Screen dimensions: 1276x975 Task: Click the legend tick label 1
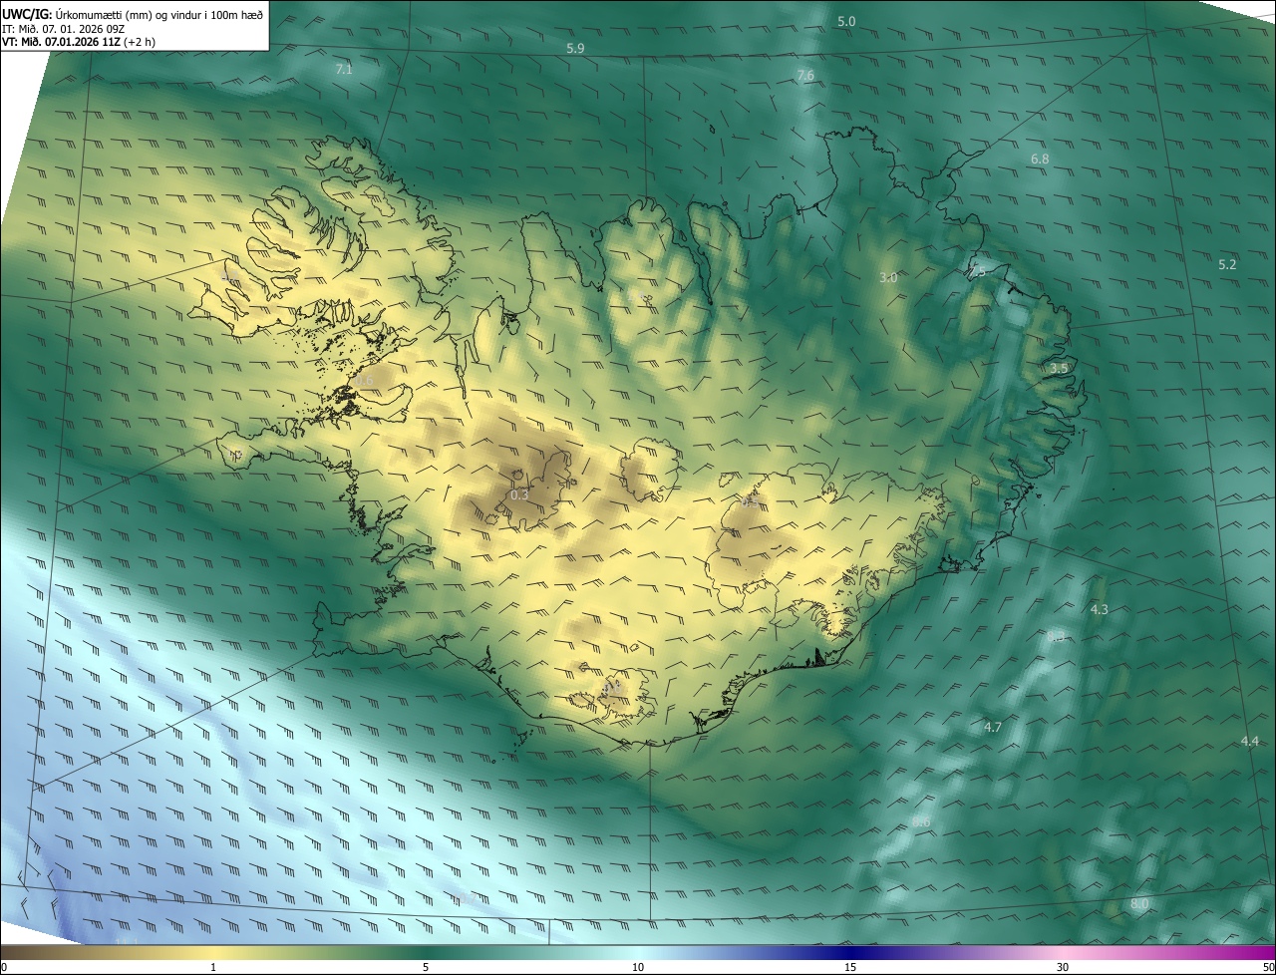point(213,967)
